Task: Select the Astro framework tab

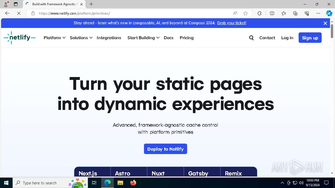Action: pos(129,172)
